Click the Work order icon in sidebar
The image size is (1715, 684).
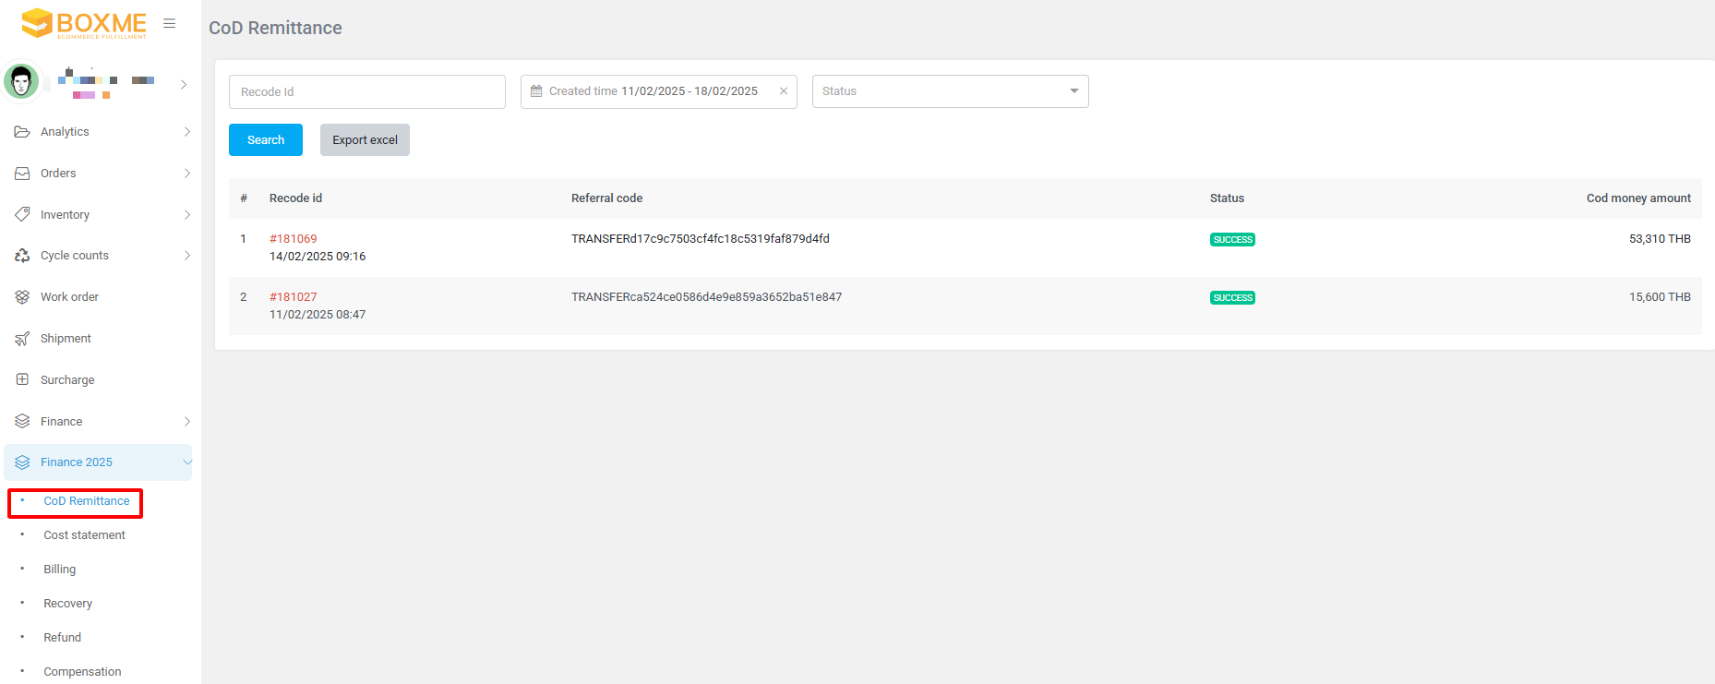point(22,297)
